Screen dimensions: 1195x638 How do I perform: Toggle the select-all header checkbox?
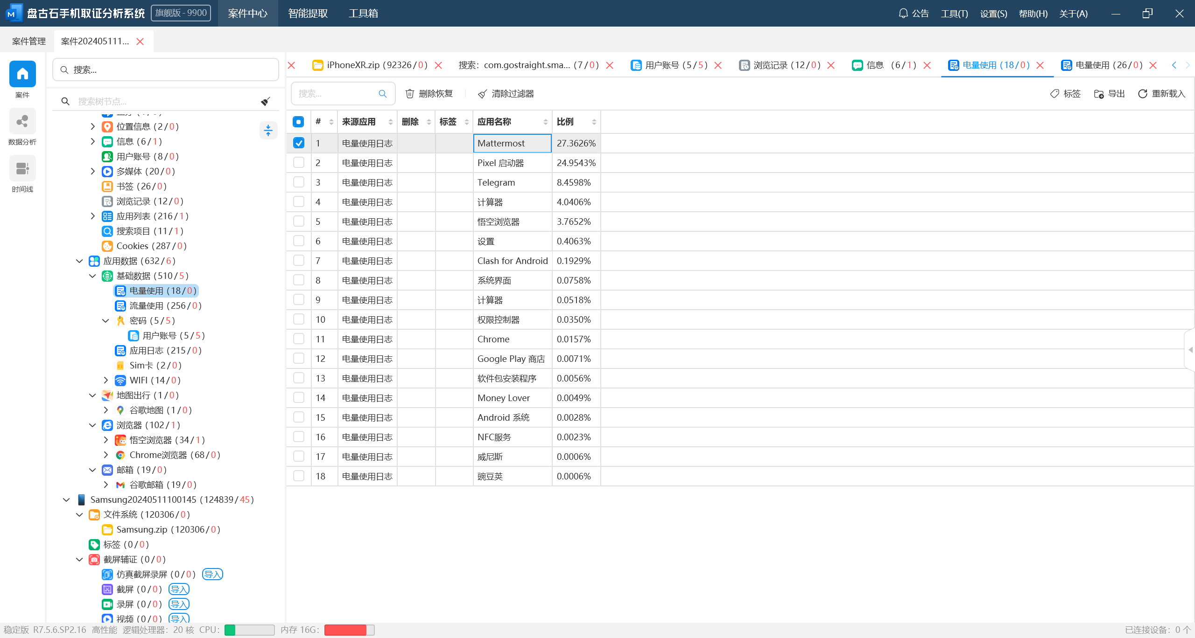(299, 122)
